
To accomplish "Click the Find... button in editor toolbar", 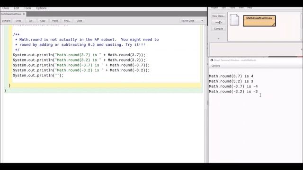I will point(67,21).
